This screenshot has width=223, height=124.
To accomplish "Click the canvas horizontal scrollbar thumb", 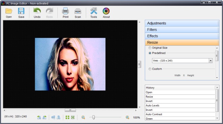I will (70, 110).
